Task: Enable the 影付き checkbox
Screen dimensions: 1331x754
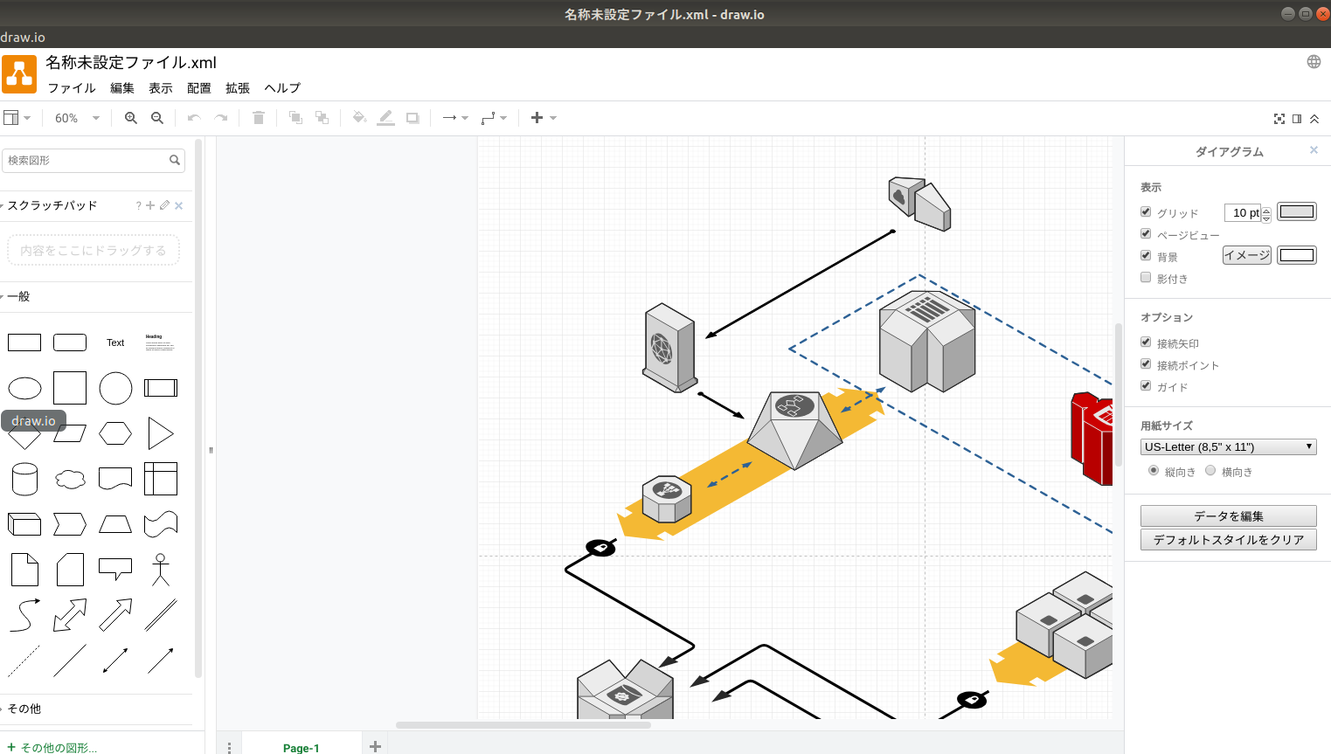Action: coord(1146,277)
